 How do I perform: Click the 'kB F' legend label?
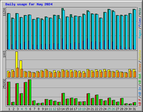pyautogui.click(x=140, y=102)
